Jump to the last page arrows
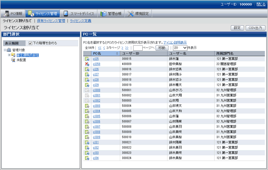 pos(127,48)
